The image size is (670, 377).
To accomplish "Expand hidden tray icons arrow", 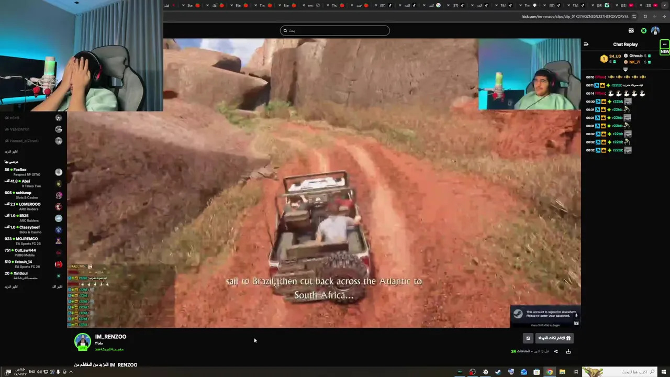I will pyautogui.click(x=71, y=372).
